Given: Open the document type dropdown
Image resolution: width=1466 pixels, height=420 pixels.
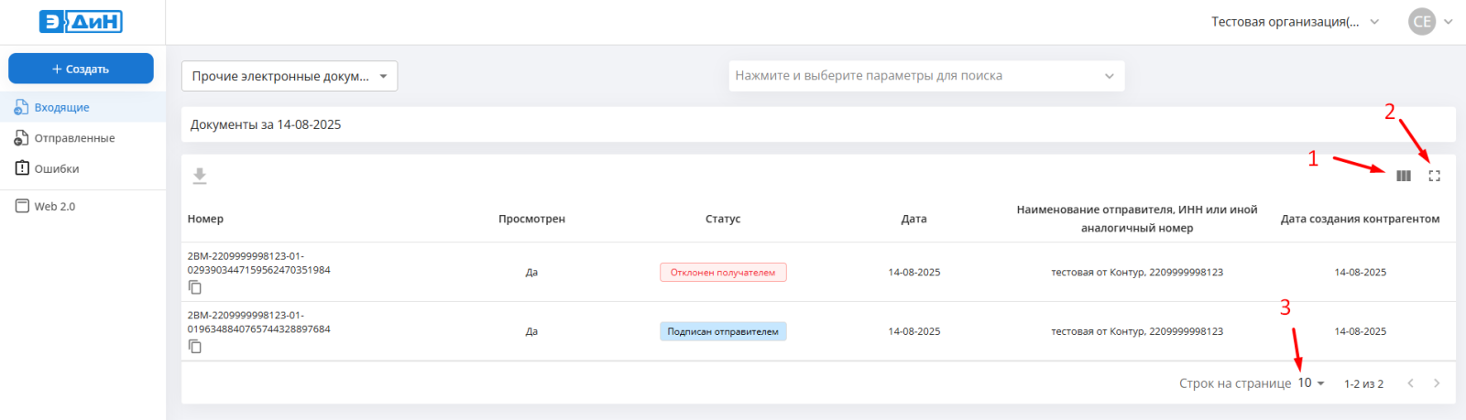Looking at the screenshot, I should (x=290, y=76).
